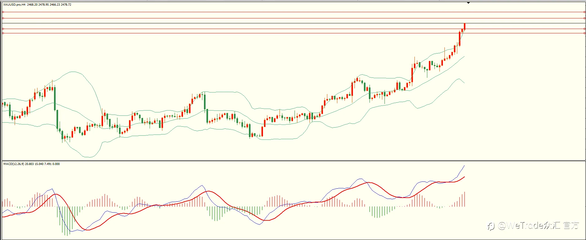
Task: Click the close price value 2478.72
Action: click(66, 5)
